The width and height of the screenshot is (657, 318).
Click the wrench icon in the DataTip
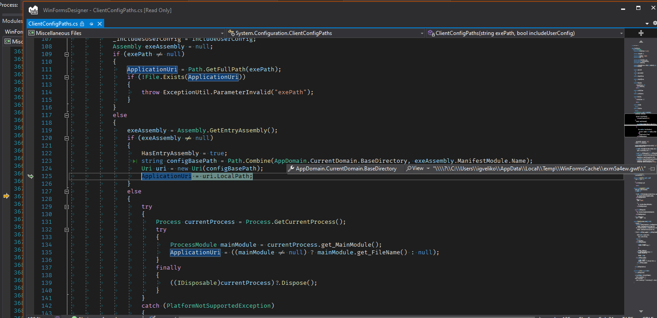(x=291, y=169)
